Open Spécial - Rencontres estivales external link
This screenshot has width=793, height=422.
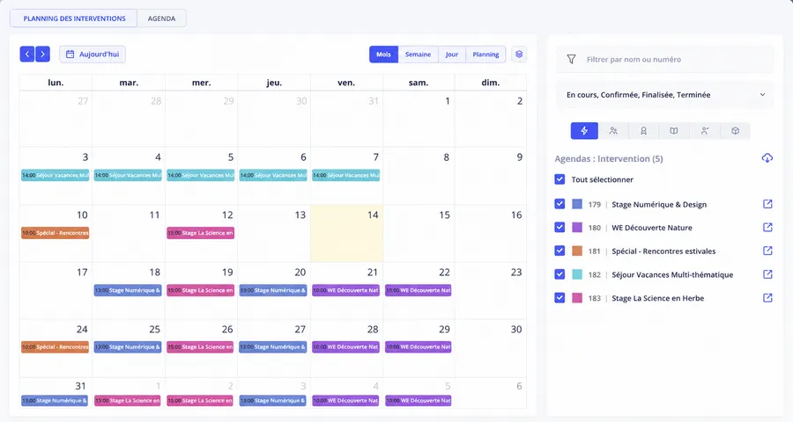point(767,251)
